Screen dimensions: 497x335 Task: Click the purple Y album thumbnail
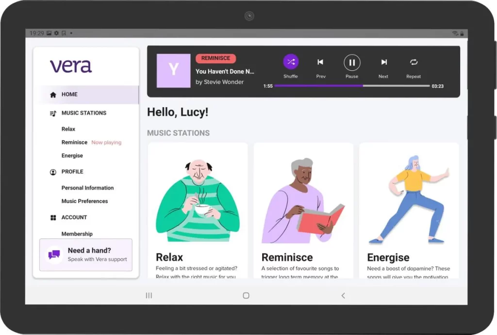[173, 71]
